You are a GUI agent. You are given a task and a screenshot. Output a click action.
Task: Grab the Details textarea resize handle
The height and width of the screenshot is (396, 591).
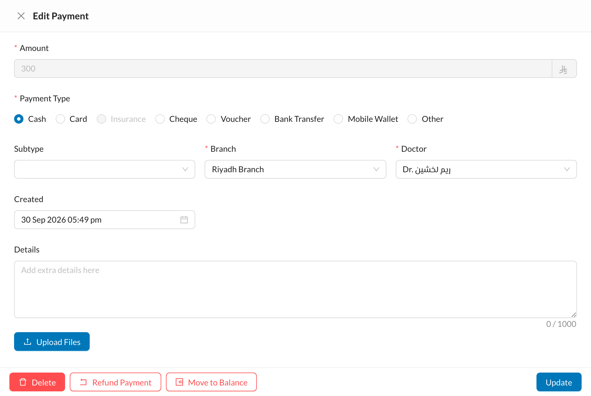coord(574,315)
